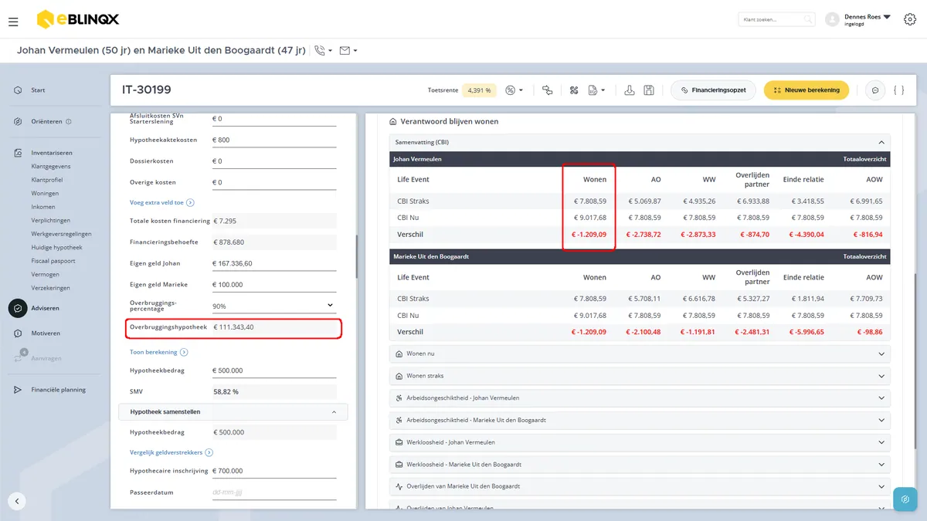The height and width of the screenshot is (521, 927).
Task: Click the Toon berekening link
Action: point(158,352)
